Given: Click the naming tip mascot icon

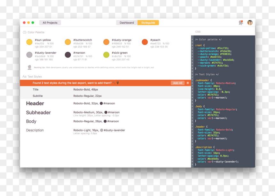Looking at the screenshot, I should (29, 67).
